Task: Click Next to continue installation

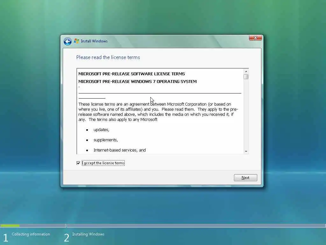Action: pos(245,178)
